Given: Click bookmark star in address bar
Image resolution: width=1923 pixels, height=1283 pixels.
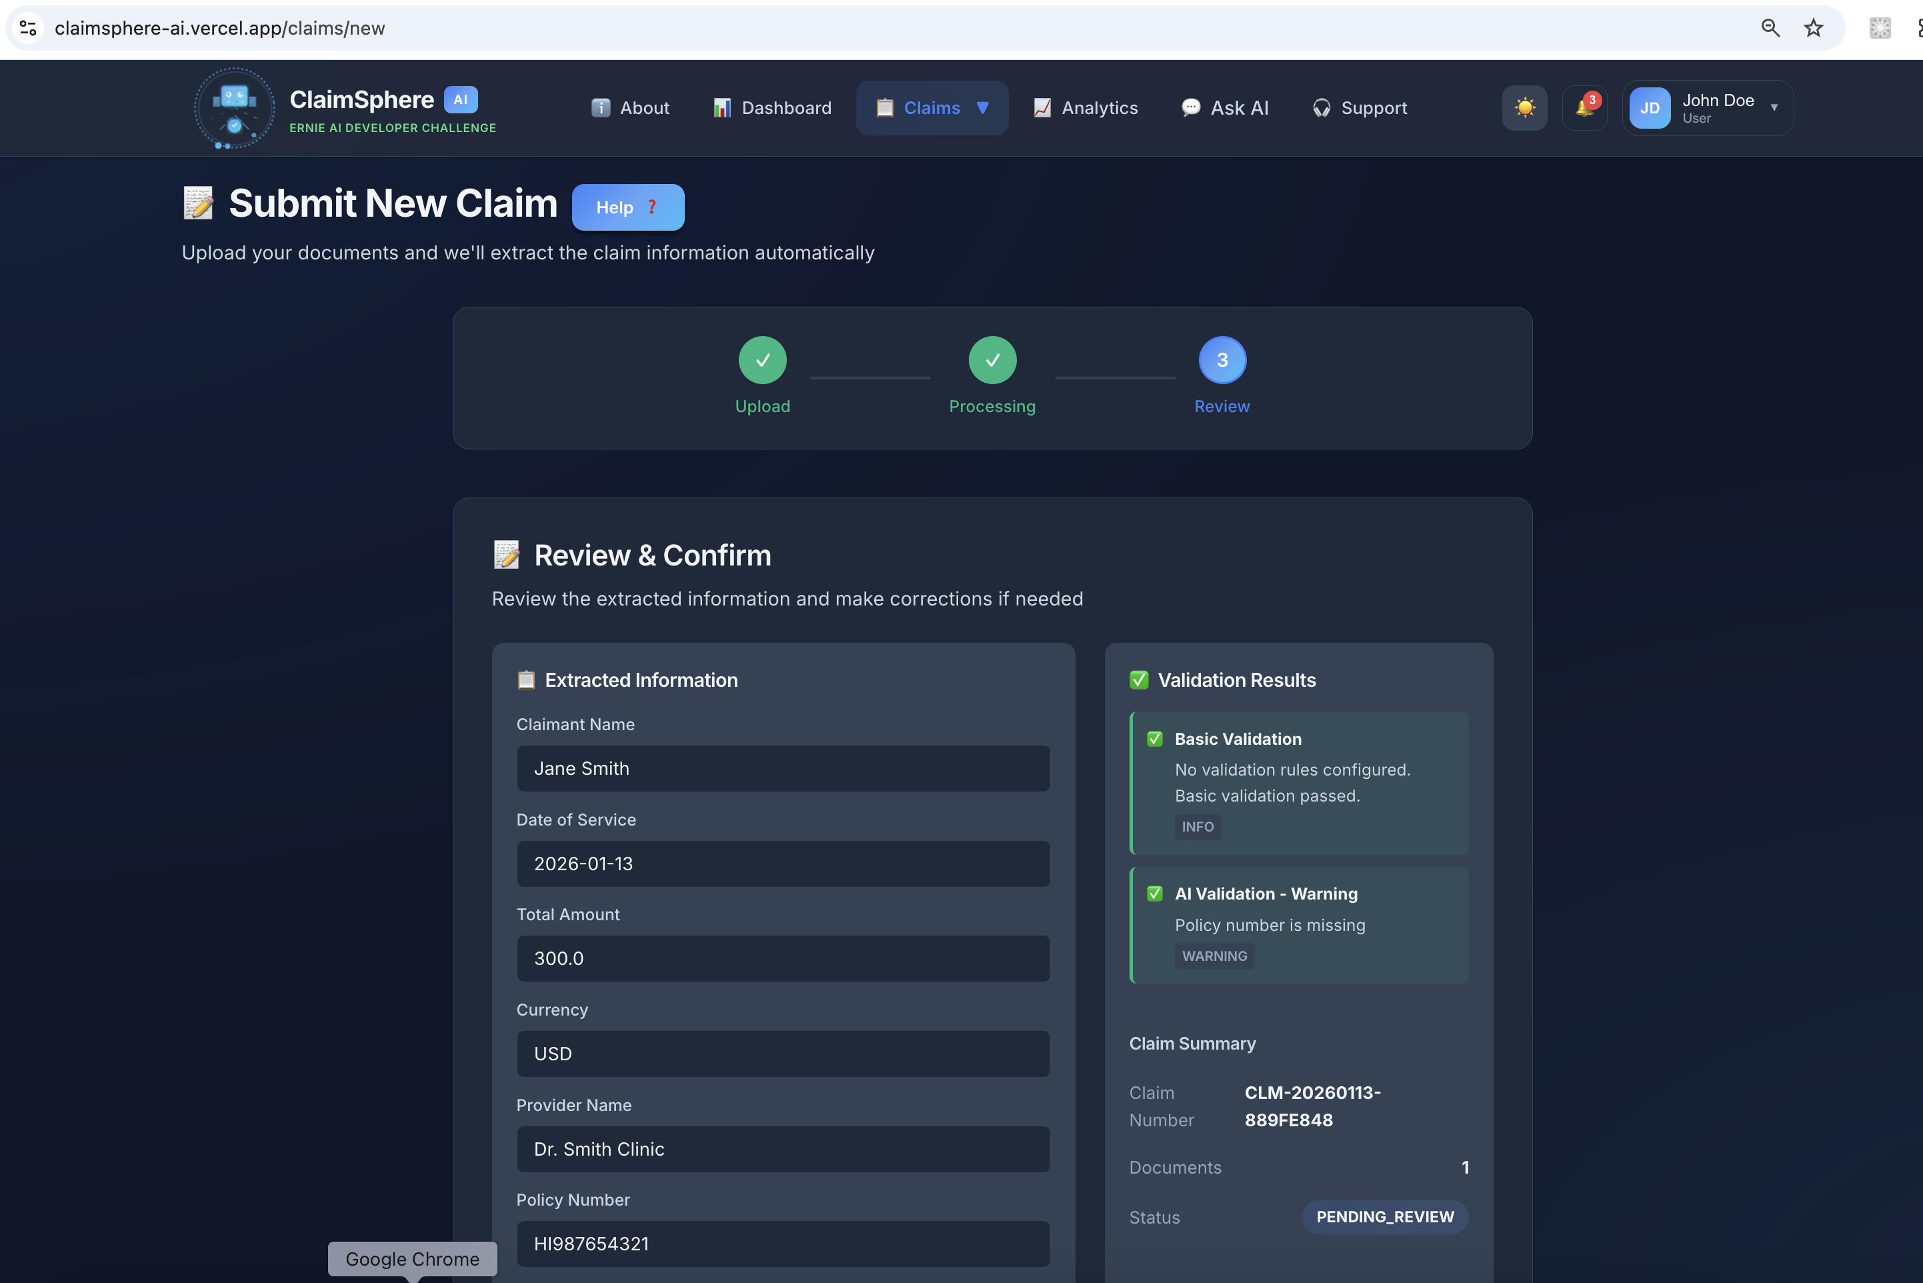Looking at the screenshot, I should tap(1812, 28).
